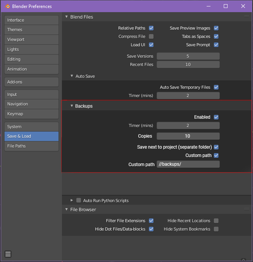Select the Save & Load tab
The image size is (253, 262).
[32, 136]
